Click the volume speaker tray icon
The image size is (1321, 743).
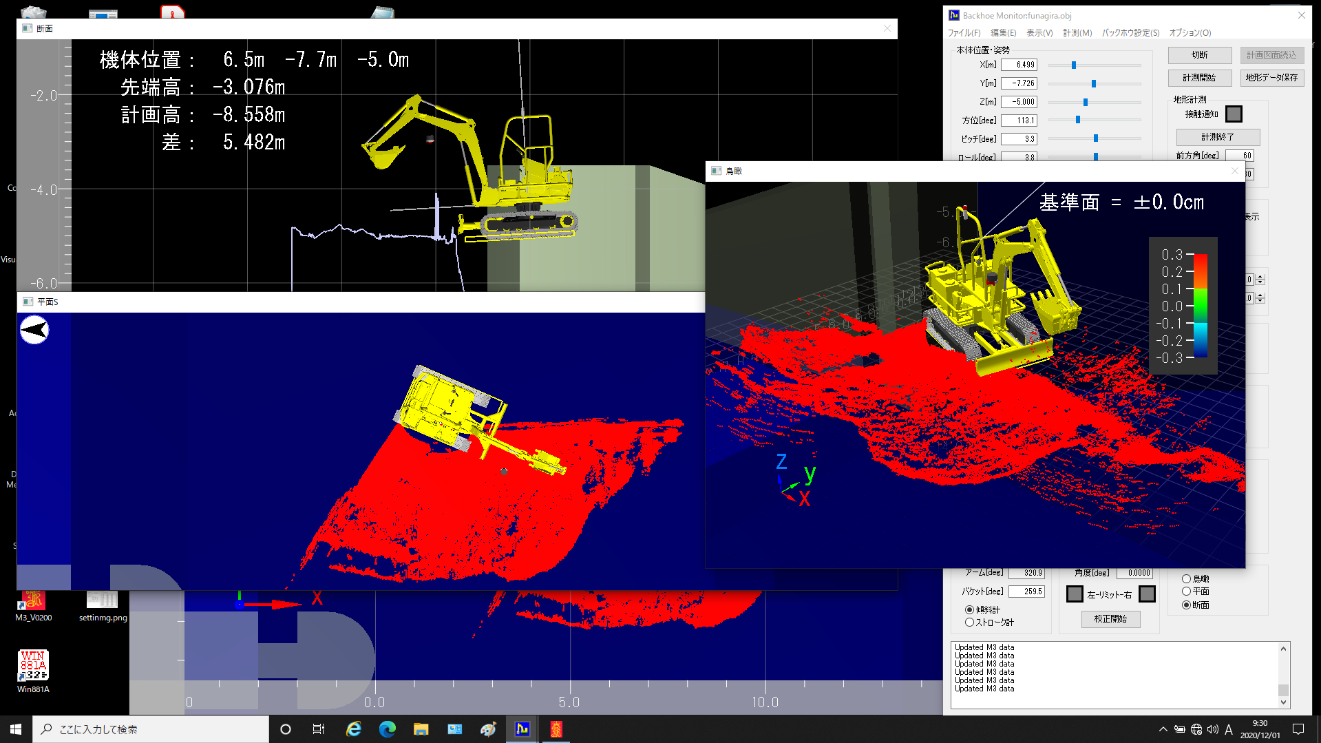1213,729
